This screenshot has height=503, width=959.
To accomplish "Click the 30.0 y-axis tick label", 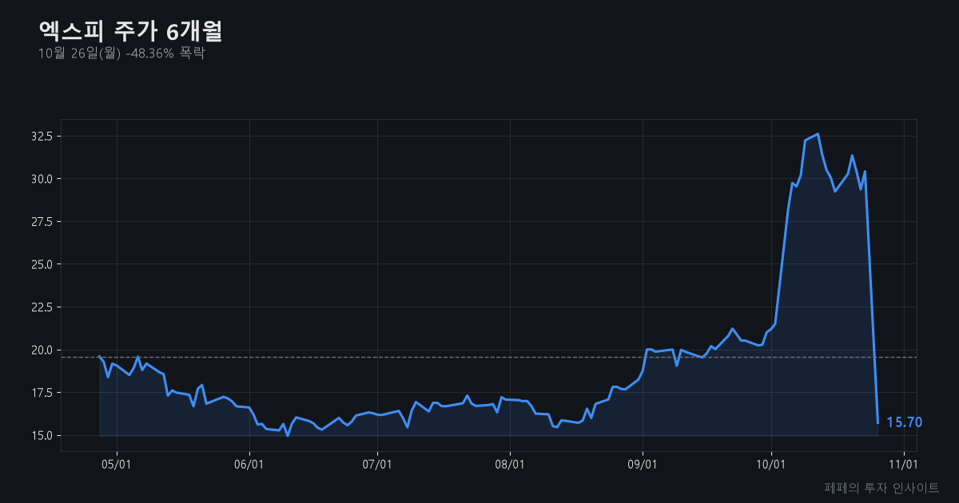I will [x=42, y=179].
